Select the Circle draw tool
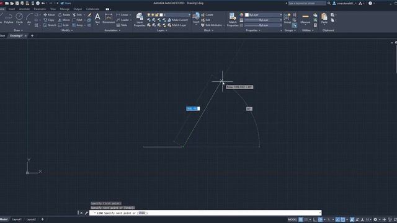 19,19
